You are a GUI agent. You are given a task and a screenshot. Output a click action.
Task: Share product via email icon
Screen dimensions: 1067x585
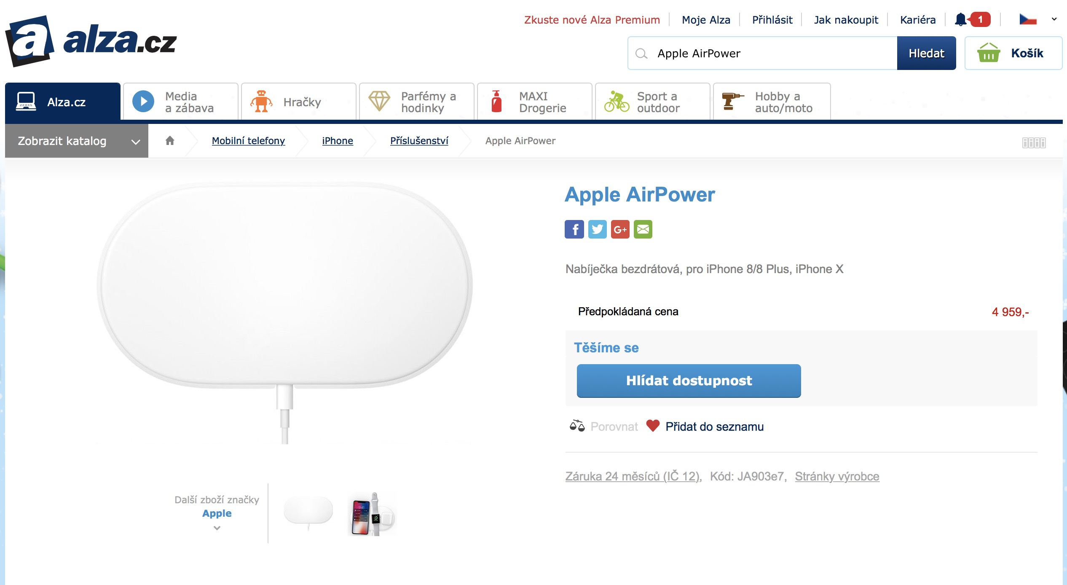643,229
